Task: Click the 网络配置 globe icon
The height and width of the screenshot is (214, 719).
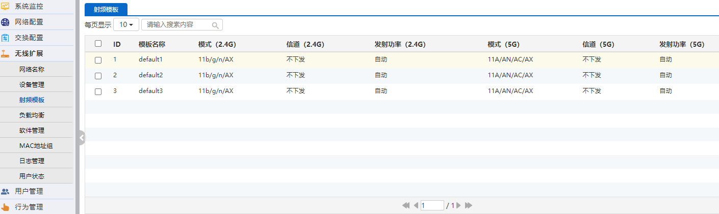Action: pos(5,22)
